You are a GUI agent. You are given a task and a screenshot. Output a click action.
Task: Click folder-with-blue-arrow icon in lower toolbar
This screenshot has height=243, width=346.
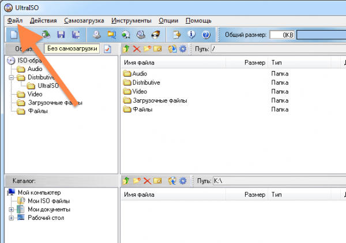click(172, 181)
